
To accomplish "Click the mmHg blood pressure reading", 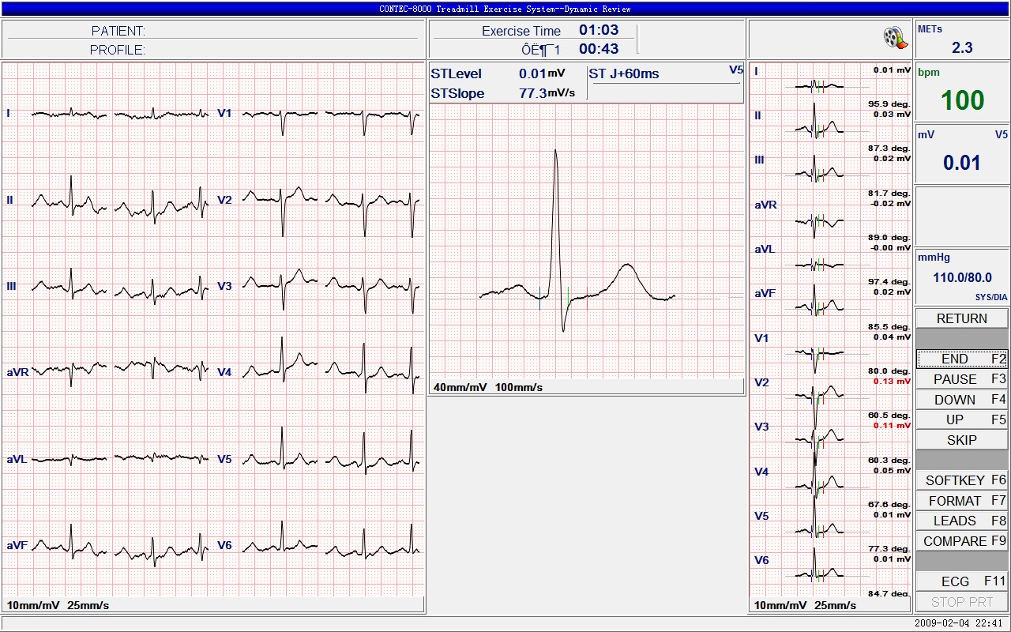I will [x=961, y=276].
